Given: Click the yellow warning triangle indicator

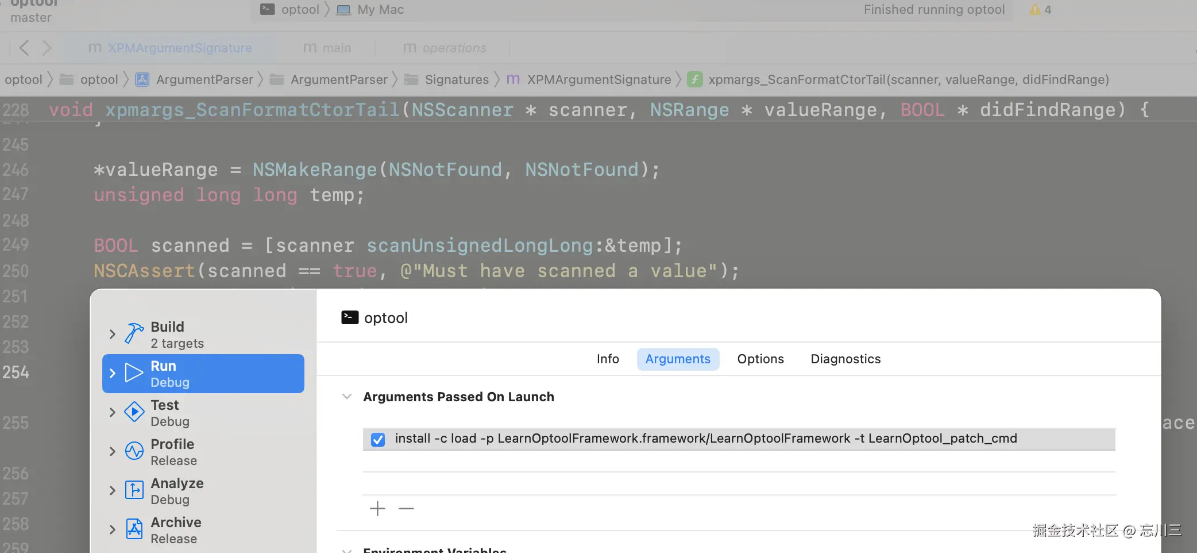Looking at the screenshot, I should coord(1035,10).
